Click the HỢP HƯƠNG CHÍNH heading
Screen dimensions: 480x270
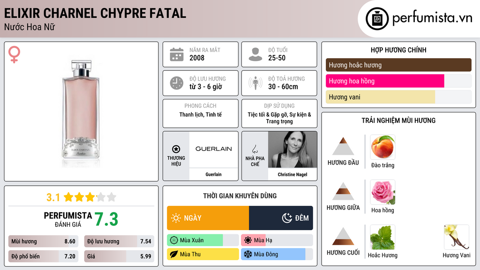[398, 50]
